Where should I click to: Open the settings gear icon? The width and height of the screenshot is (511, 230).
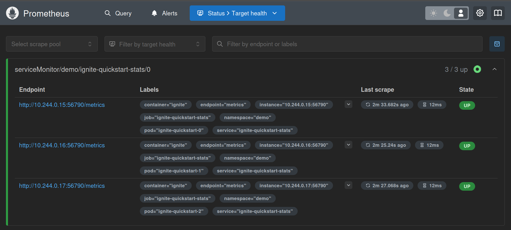[480, 13]
